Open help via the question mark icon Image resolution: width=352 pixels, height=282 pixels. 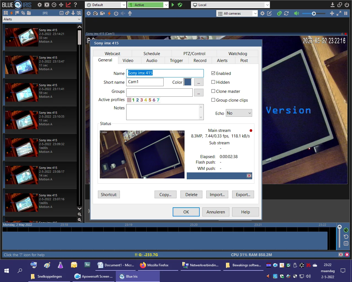pyautogui.click(x=75, y=5)
